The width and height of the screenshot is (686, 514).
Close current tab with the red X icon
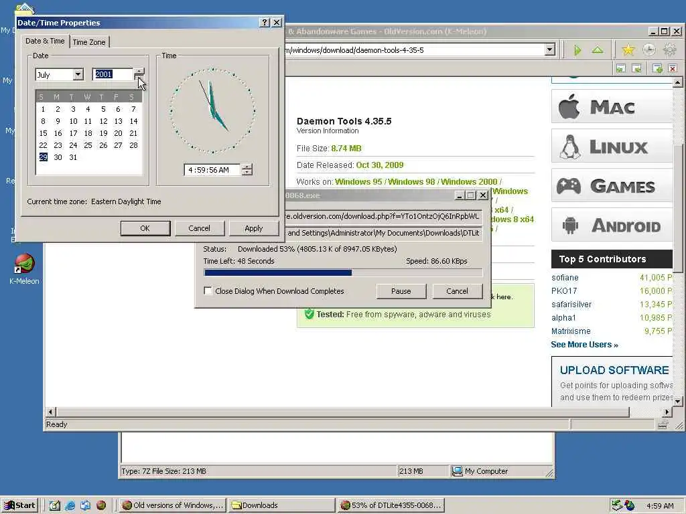pos(673,68)
